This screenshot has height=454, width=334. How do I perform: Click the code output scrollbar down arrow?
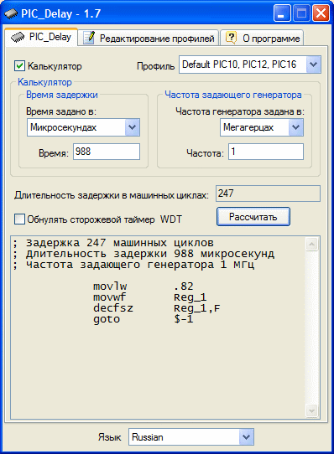[x=312, y=410]
